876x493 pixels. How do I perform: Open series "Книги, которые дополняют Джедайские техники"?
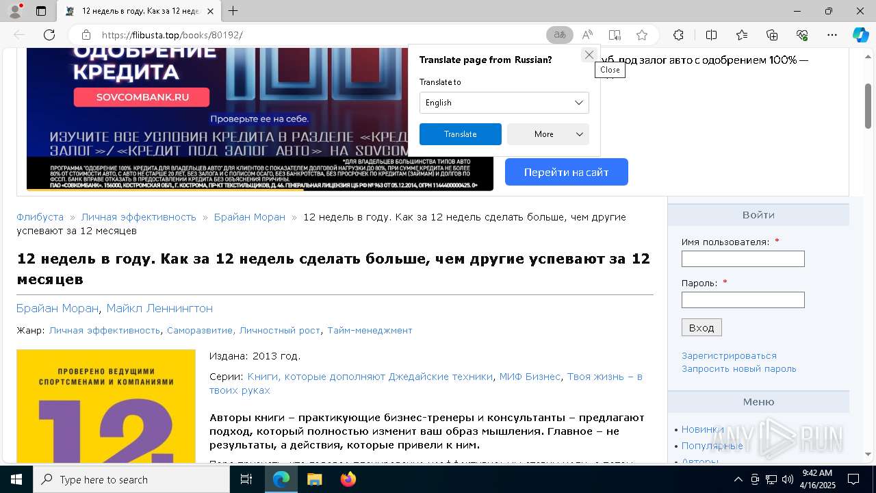coord(370,377)
